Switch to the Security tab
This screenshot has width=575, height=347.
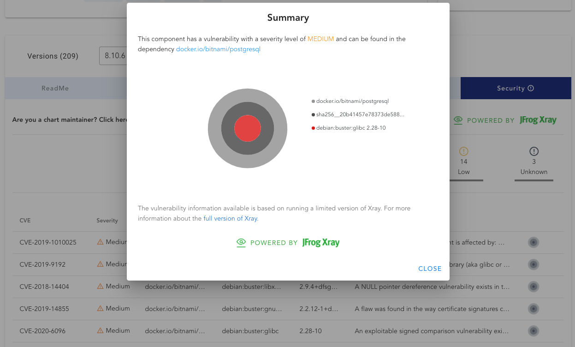[516, 88]
